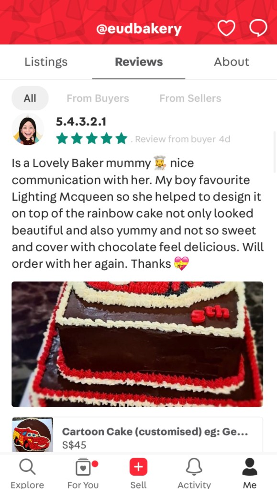This screenshot has height=489, width=277.
Task: Open the Explore magnifier icon
Action: [27, 467]
